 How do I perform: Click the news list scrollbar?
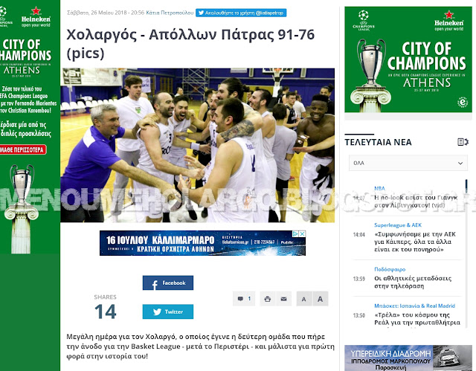click(x=466, y=252)
